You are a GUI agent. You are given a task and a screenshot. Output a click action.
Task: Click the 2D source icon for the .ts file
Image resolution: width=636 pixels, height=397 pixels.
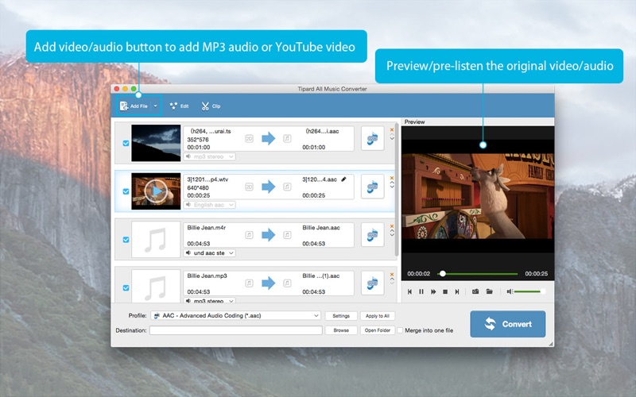click(249, 138)
